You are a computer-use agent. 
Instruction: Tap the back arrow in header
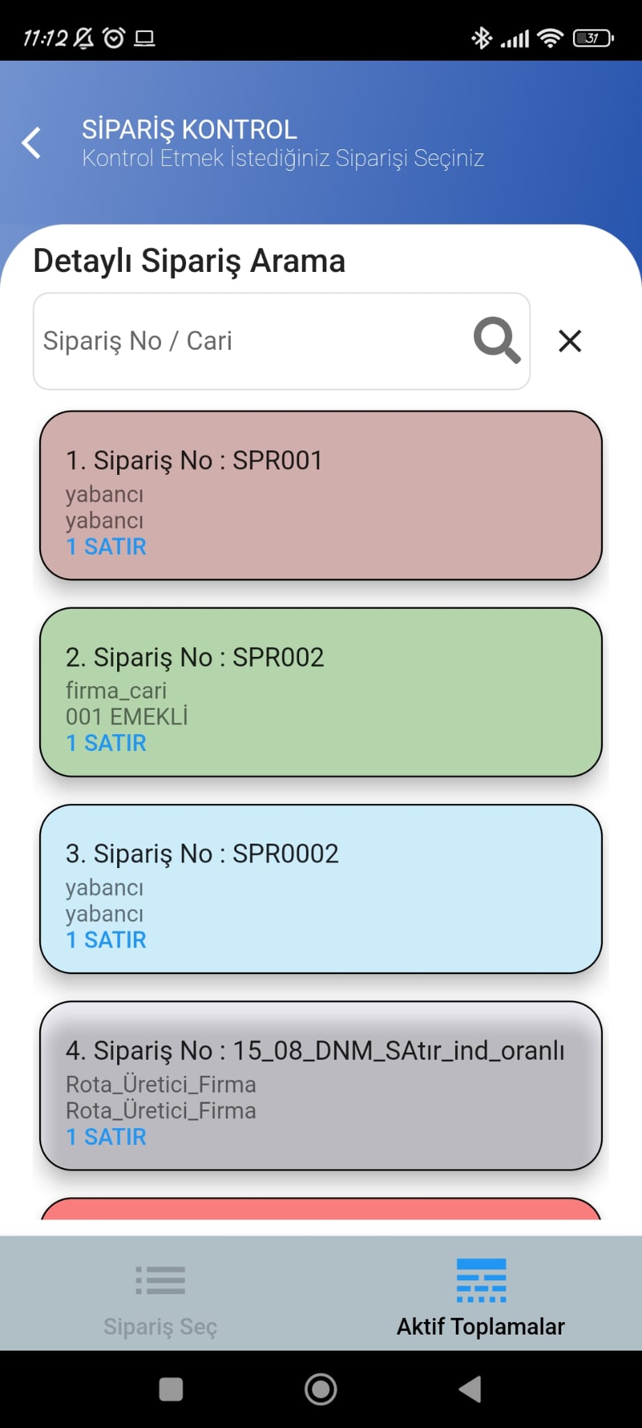pyautogui.click(x=31, y=143)
